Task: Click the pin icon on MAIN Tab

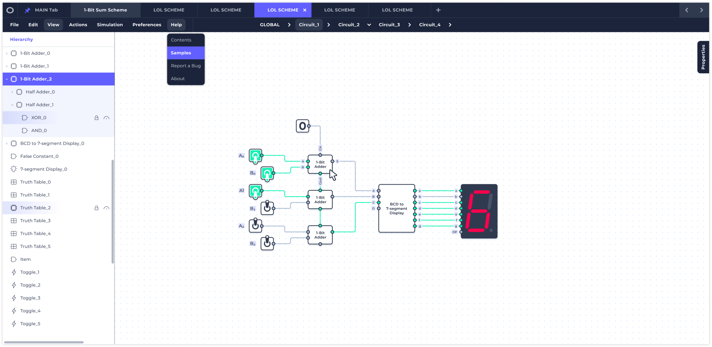Action: coord(27,10)
